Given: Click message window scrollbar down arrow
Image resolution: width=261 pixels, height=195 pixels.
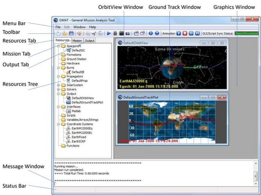Looking at the screenshot, I should (x=256, y=184).
